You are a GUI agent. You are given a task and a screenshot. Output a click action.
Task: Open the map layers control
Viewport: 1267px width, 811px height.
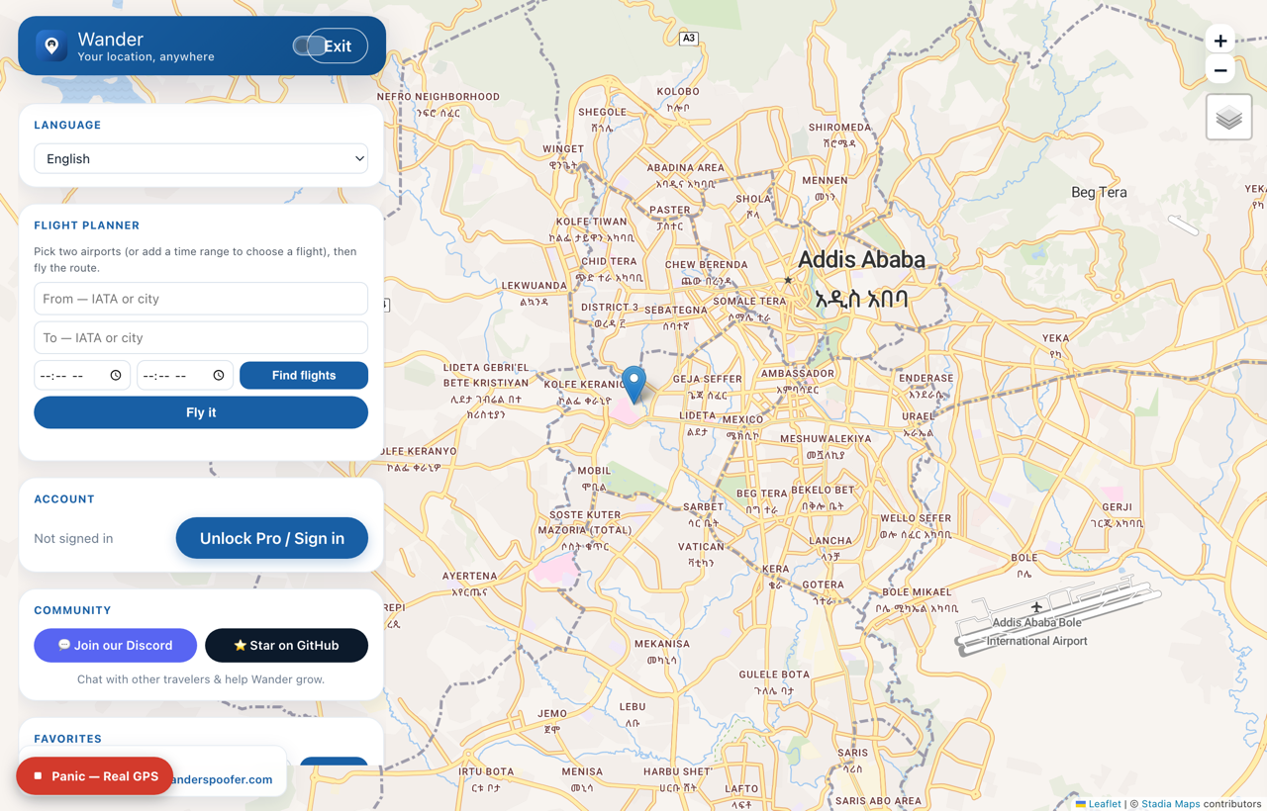[1229, 118]
